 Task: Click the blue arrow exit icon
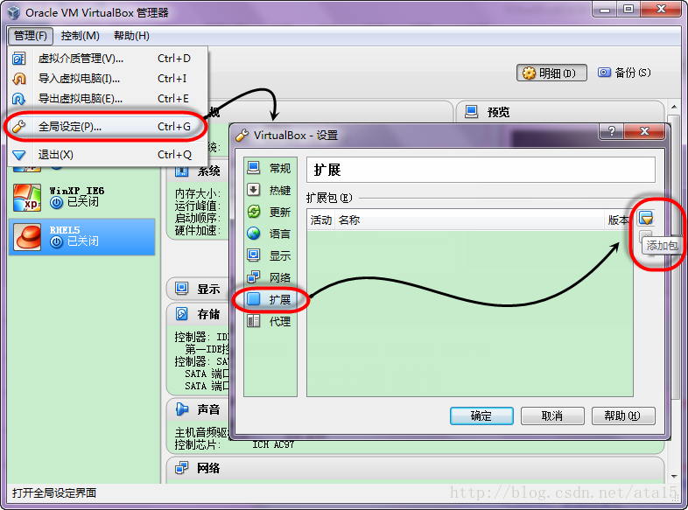pos(19,155)
